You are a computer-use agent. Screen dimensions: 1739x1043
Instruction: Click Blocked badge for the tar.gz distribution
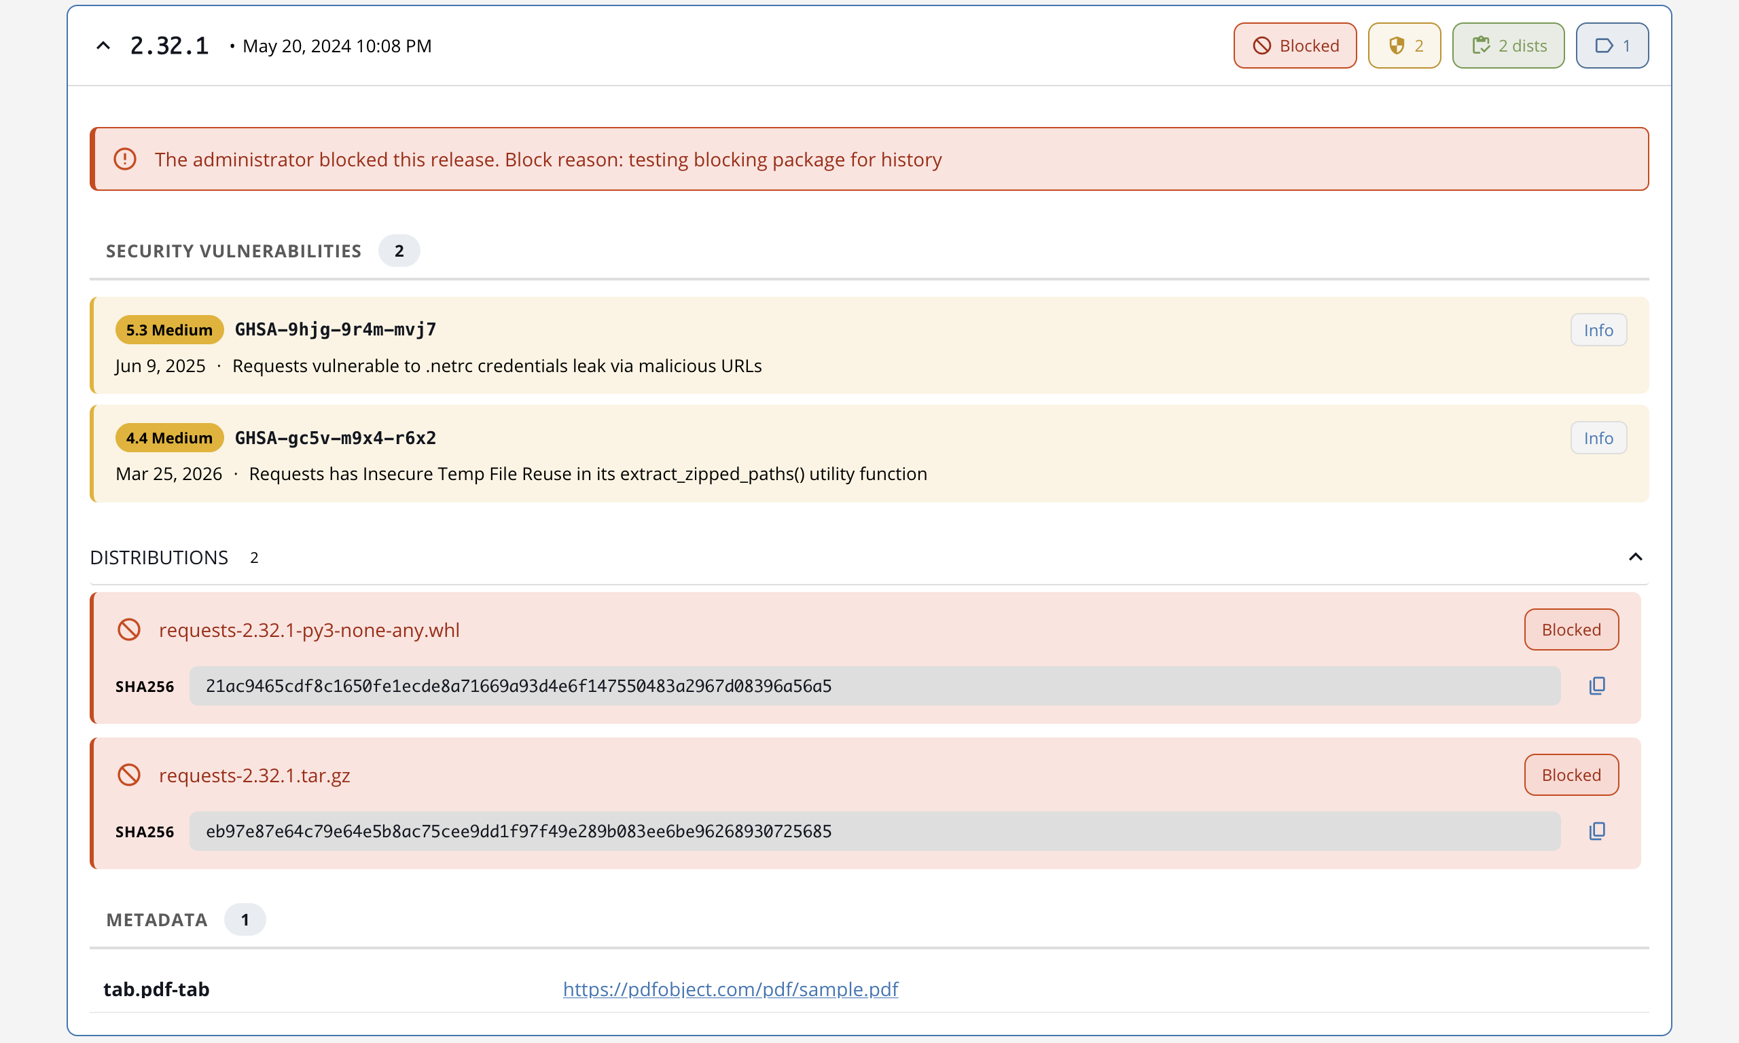pos(1571,775)
